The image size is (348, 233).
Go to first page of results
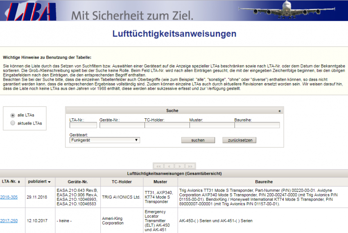(159, 166)
